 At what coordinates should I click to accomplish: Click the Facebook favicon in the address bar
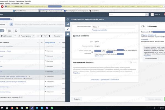[6, 7]
